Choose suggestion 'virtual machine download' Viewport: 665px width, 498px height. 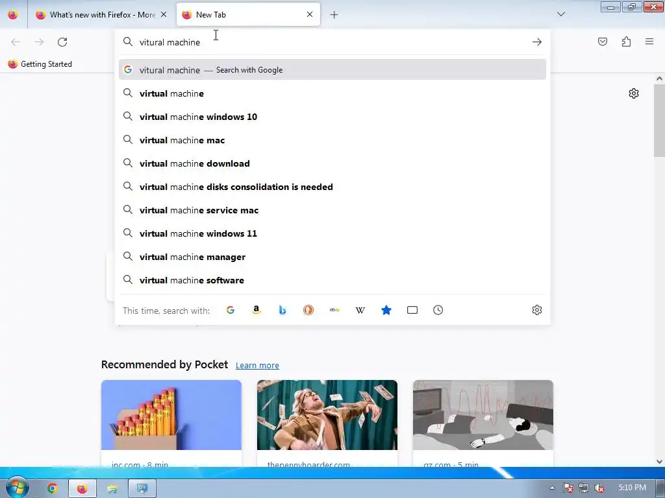click(332, 163)
